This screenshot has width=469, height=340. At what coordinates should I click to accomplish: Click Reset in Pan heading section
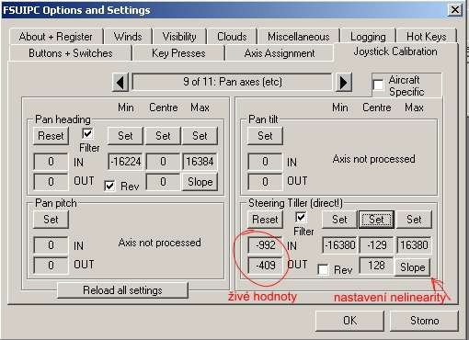click(51, 136)
